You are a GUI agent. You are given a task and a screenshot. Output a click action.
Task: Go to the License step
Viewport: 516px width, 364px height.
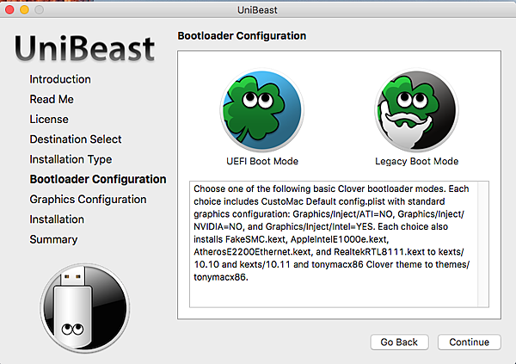click(49, 120)
